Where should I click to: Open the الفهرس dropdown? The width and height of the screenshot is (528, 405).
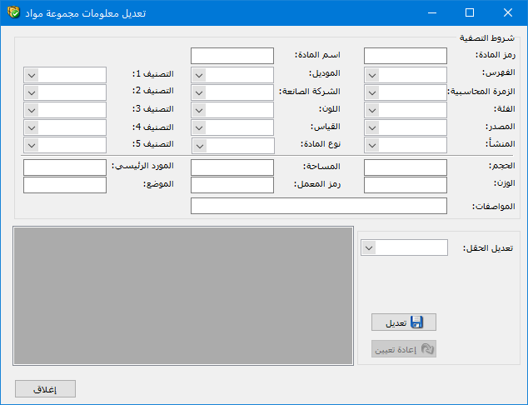pyautogui.click(x=372, y=75)
